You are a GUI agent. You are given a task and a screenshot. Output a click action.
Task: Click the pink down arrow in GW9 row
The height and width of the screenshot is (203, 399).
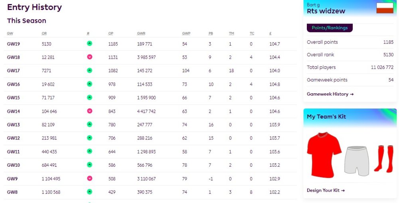(x=89, y=178)
